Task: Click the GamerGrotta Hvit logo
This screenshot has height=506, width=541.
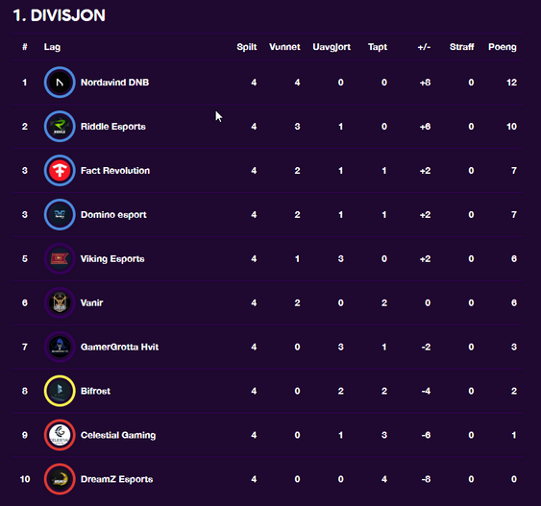Action: (60, 348)
